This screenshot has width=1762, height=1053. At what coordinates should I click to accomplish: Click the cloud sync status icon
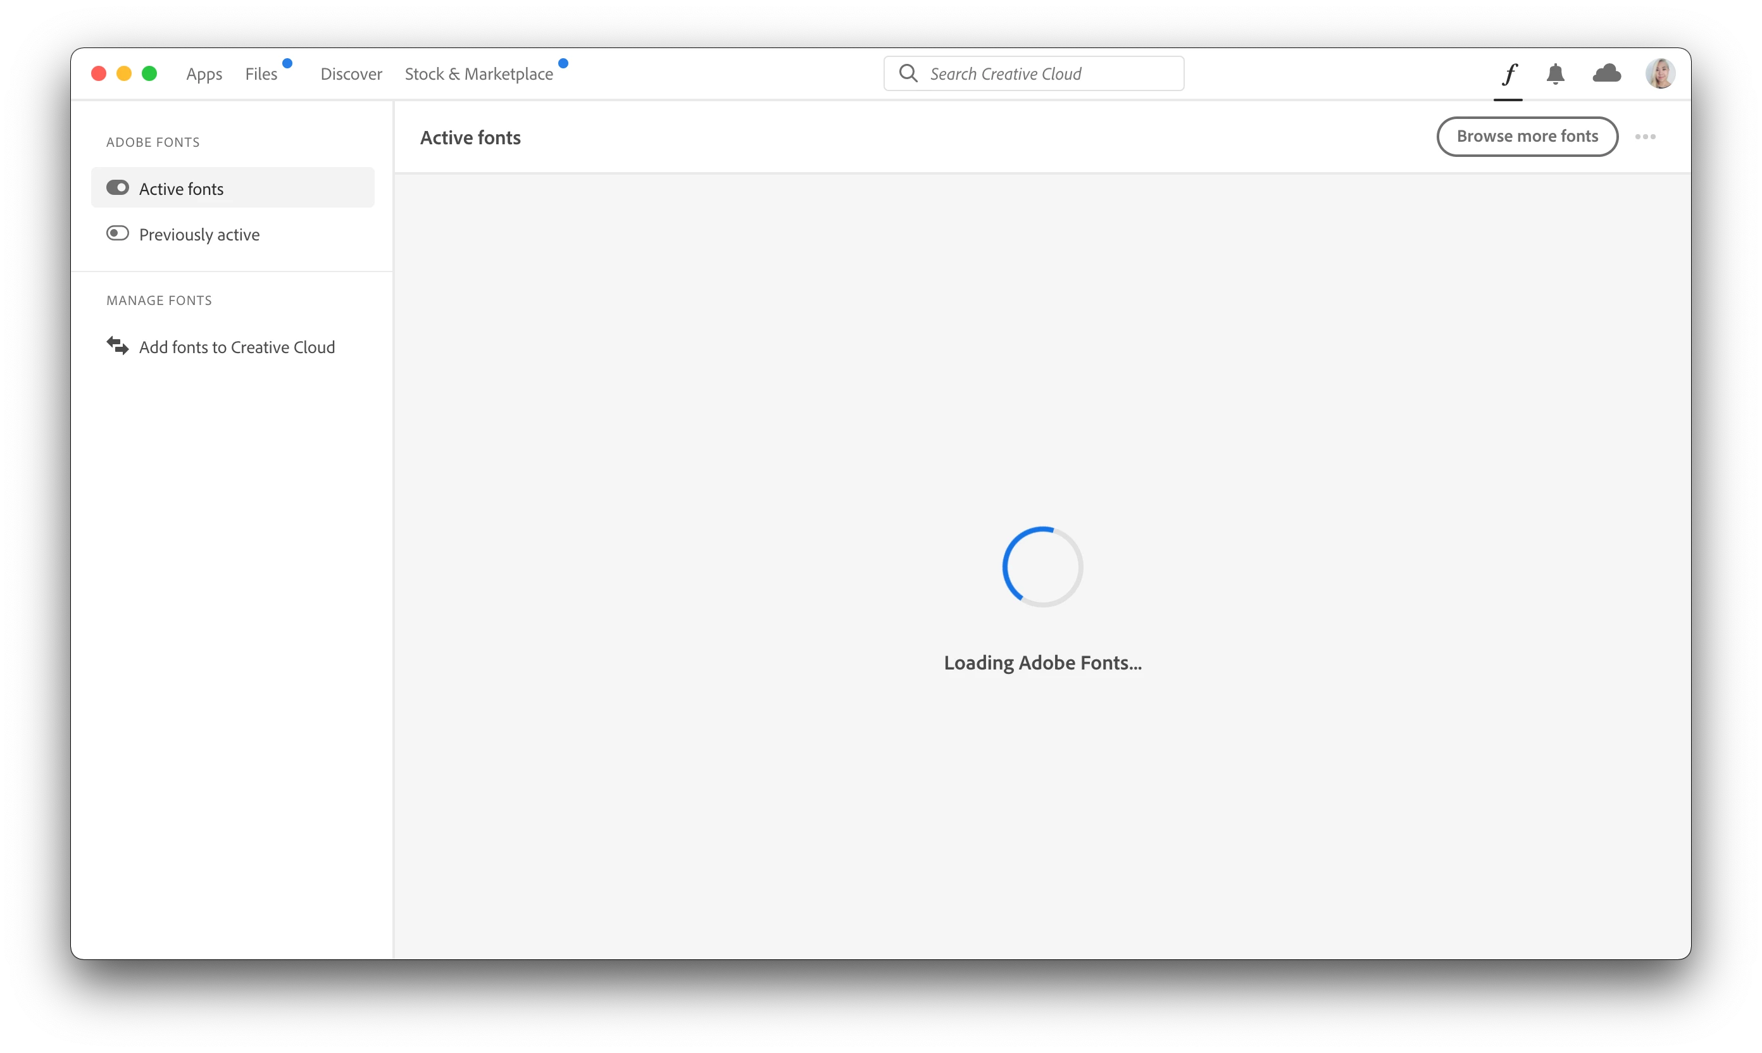[x=1606, y=73]
